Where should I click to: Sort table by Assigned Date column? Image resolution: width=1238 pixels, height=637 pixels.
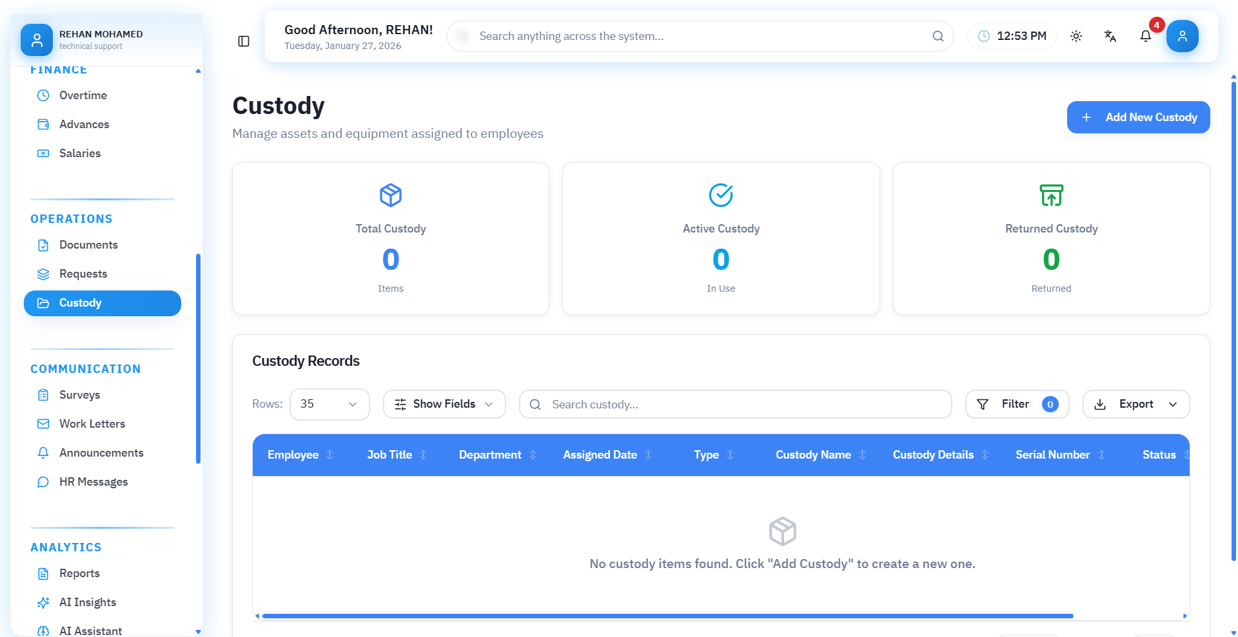[x=648, y=455]
